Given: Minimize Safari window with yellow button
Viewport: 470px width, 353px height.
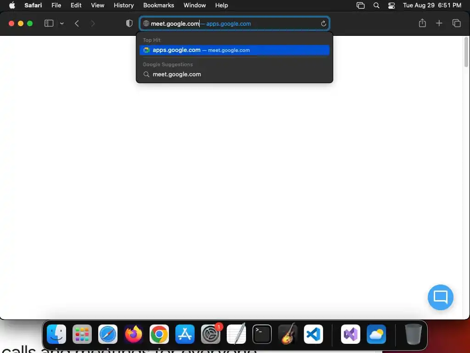Looking at the screenshot, I should coord(21,23).
